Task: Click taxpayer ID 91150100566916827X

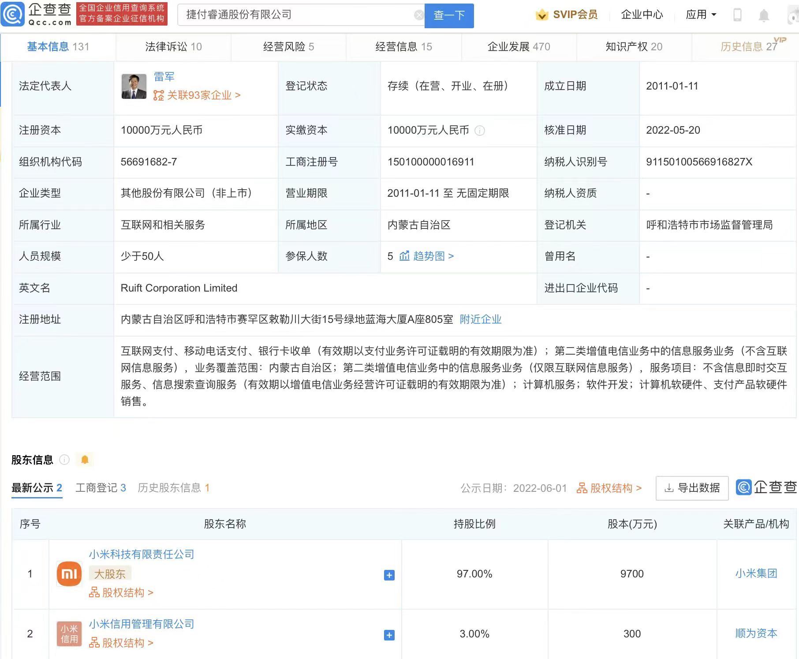Action: pyautogui.click(x=699, y=162)
